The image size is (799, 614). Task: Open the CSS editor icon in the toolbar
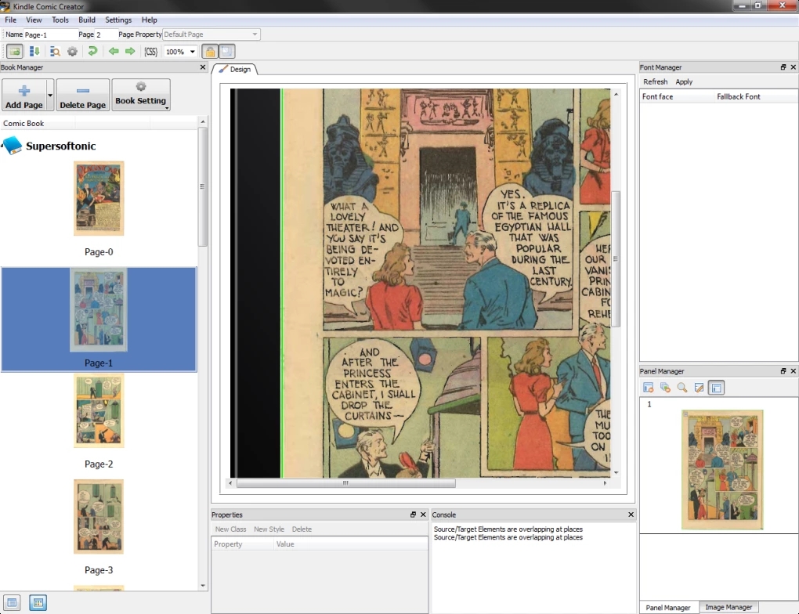[150, 52]
